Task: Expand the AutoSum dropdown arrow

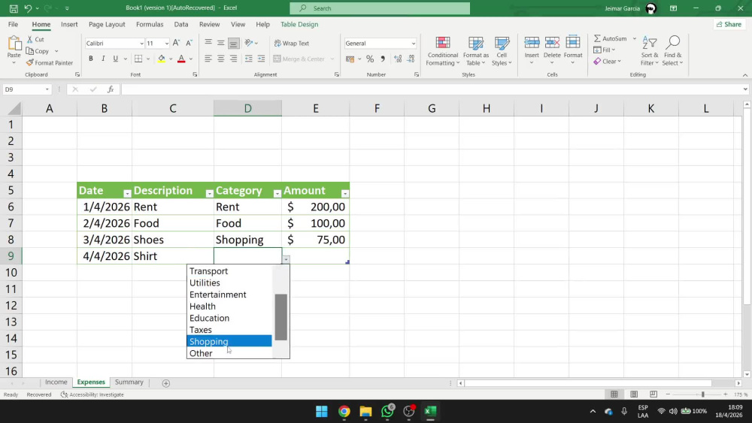Action: [634, 38]
